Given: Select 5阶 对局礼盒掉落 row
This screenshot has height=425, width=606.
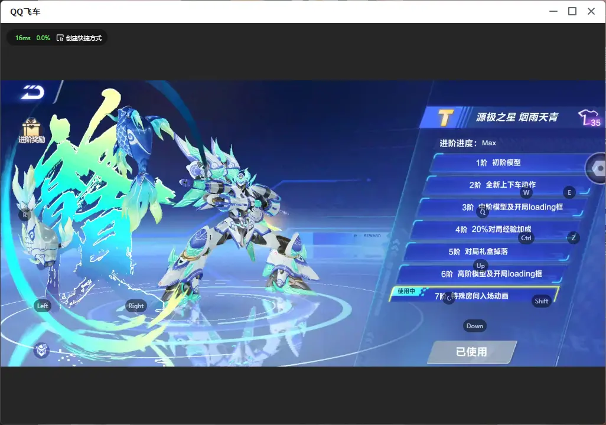Looking at the screenshot, I should point(488,251).
